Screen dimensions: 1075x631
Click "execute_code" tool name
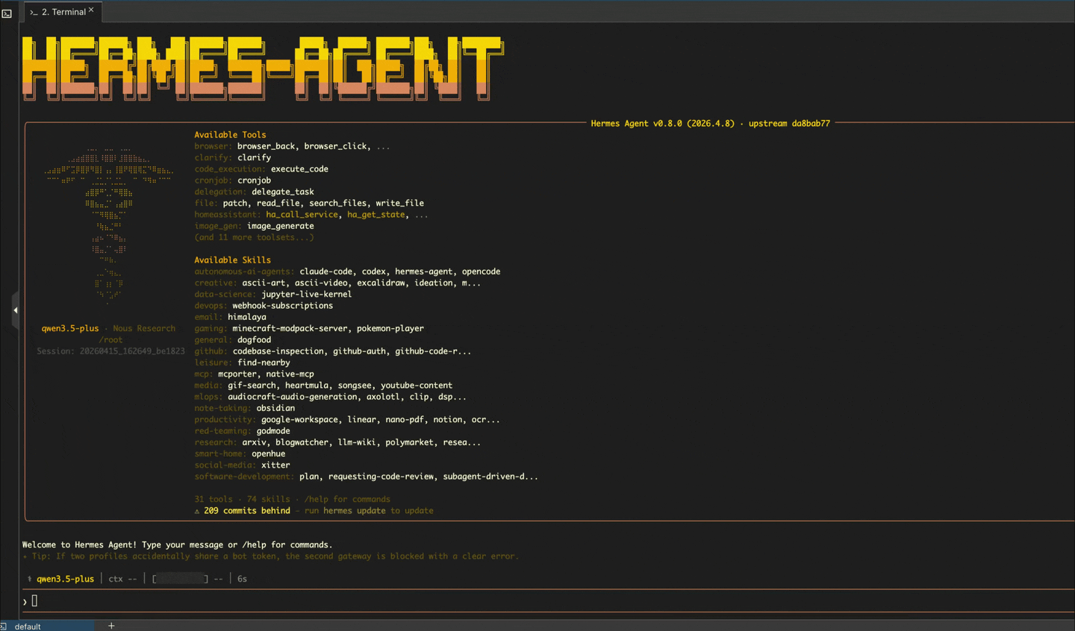point(299,169)
